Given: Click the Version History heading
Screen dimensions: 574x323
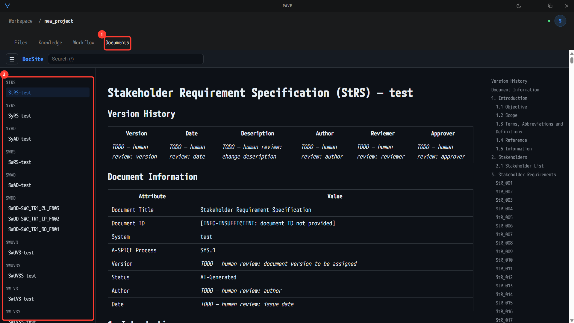Looking at the screenshot, I should tap(141, 114).
